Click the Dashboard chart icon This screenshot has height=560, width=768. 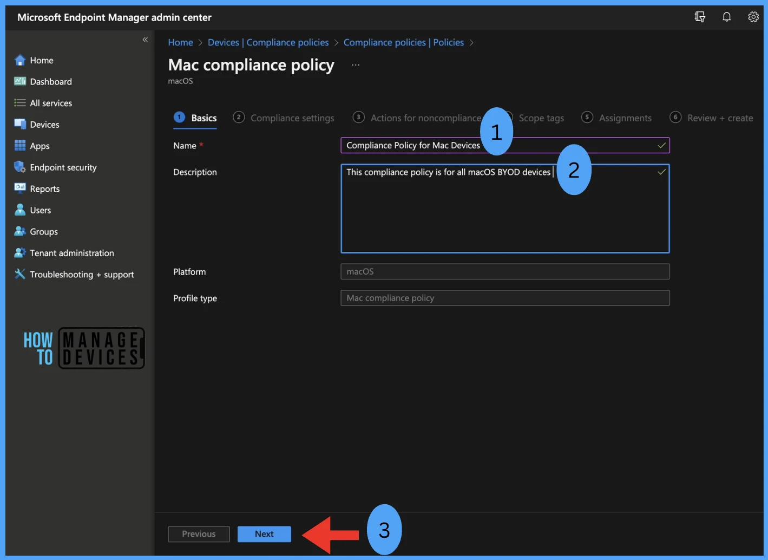click(x=20, y=81)
